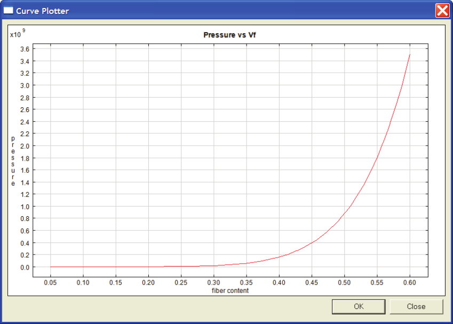Click the x-axis tick label 0.10
This screenshot has height=324, width=453.
(83, 283)
